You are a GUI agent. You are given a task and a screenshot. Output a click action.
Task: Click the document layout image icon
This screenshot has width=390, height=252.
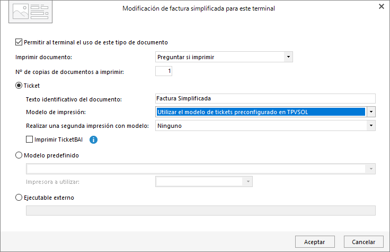click(31, 12)
